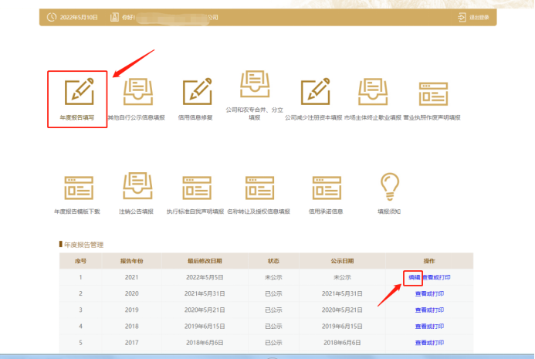Click report year 2021 cell
This screenshot has height=359, width=535.
[132, 277]
